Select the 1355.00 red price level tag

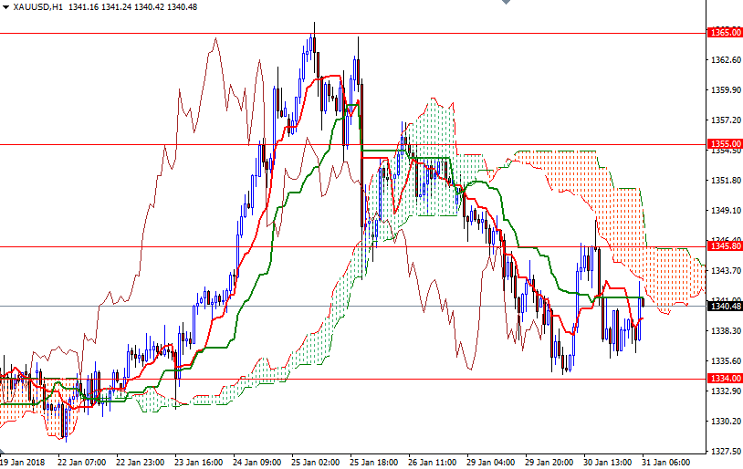(725, 144)
